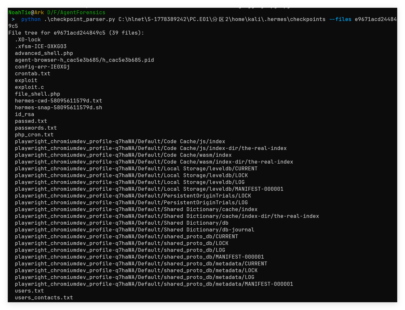Select the agent-browser h_cac5e3b685.pid row
The width and height of the screenshot is (405, 310).
(x=84, y=60)
